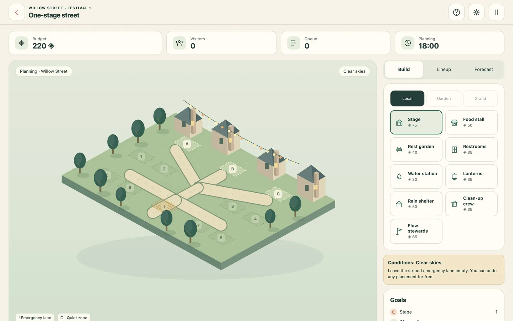Viewport: 513px width, 321px height.
Task: Switch to the Lineup tab
Action: coord(444,70)
